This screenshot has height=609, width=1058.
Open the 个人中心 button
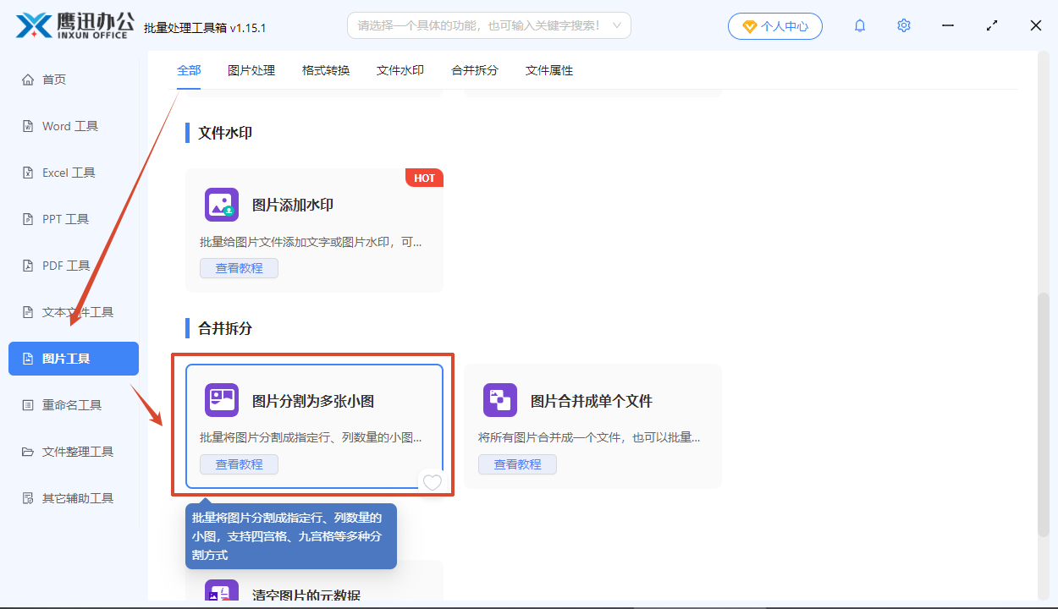[774, 26]
